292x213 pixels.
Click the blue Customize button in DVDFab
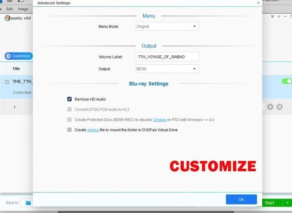click(19, 56)
